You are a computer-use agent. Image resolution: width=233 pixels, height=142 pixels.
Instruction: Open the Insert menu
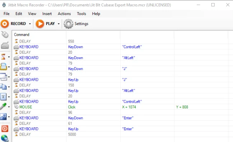tap(47, 14)
